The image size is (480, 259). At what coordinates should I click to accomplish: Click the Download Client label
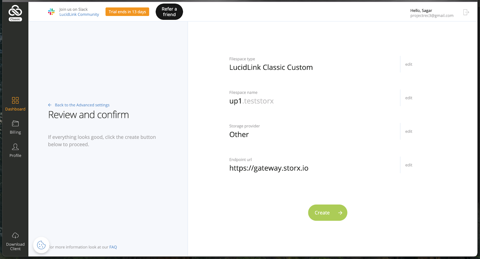coord(15,246)
